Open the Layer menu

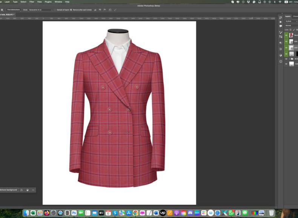pos(7,2)
